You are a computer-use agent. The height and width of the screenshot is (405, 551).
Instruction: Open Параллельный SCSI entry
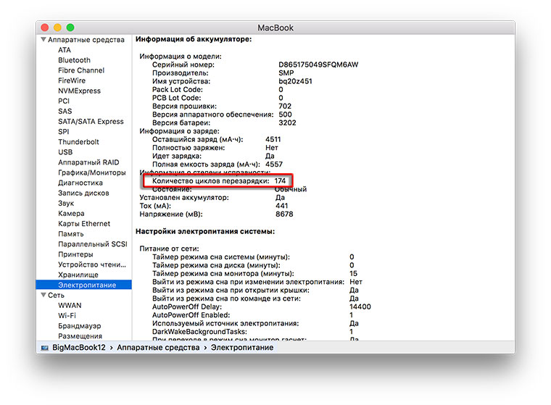92,243
